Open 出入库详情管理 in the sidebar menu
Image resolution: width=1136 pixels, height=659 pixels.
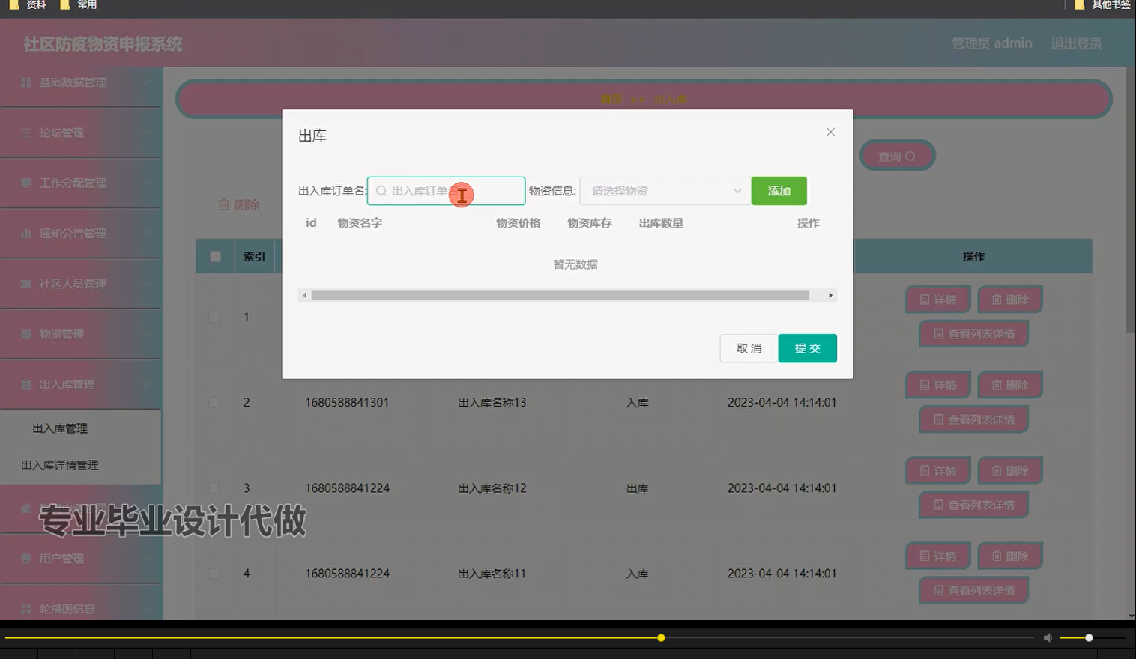click(60, 464)
